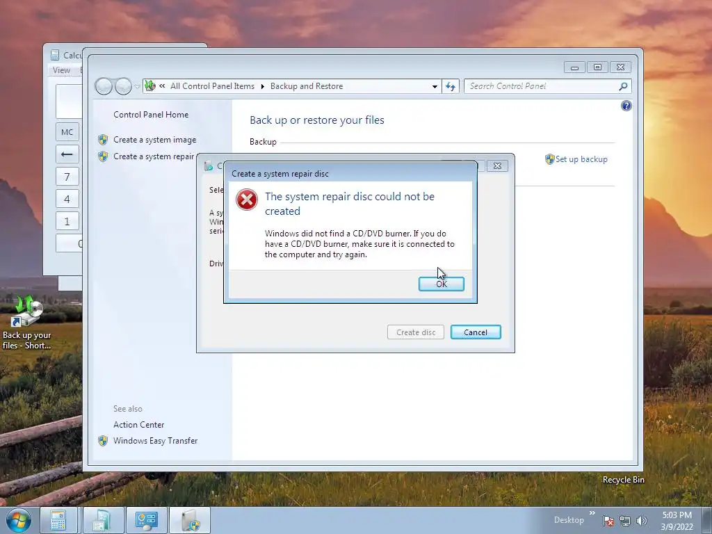Open the View menu in Calculator
Viewport: 712px width, 534px height.
click(x=61, y=70)
